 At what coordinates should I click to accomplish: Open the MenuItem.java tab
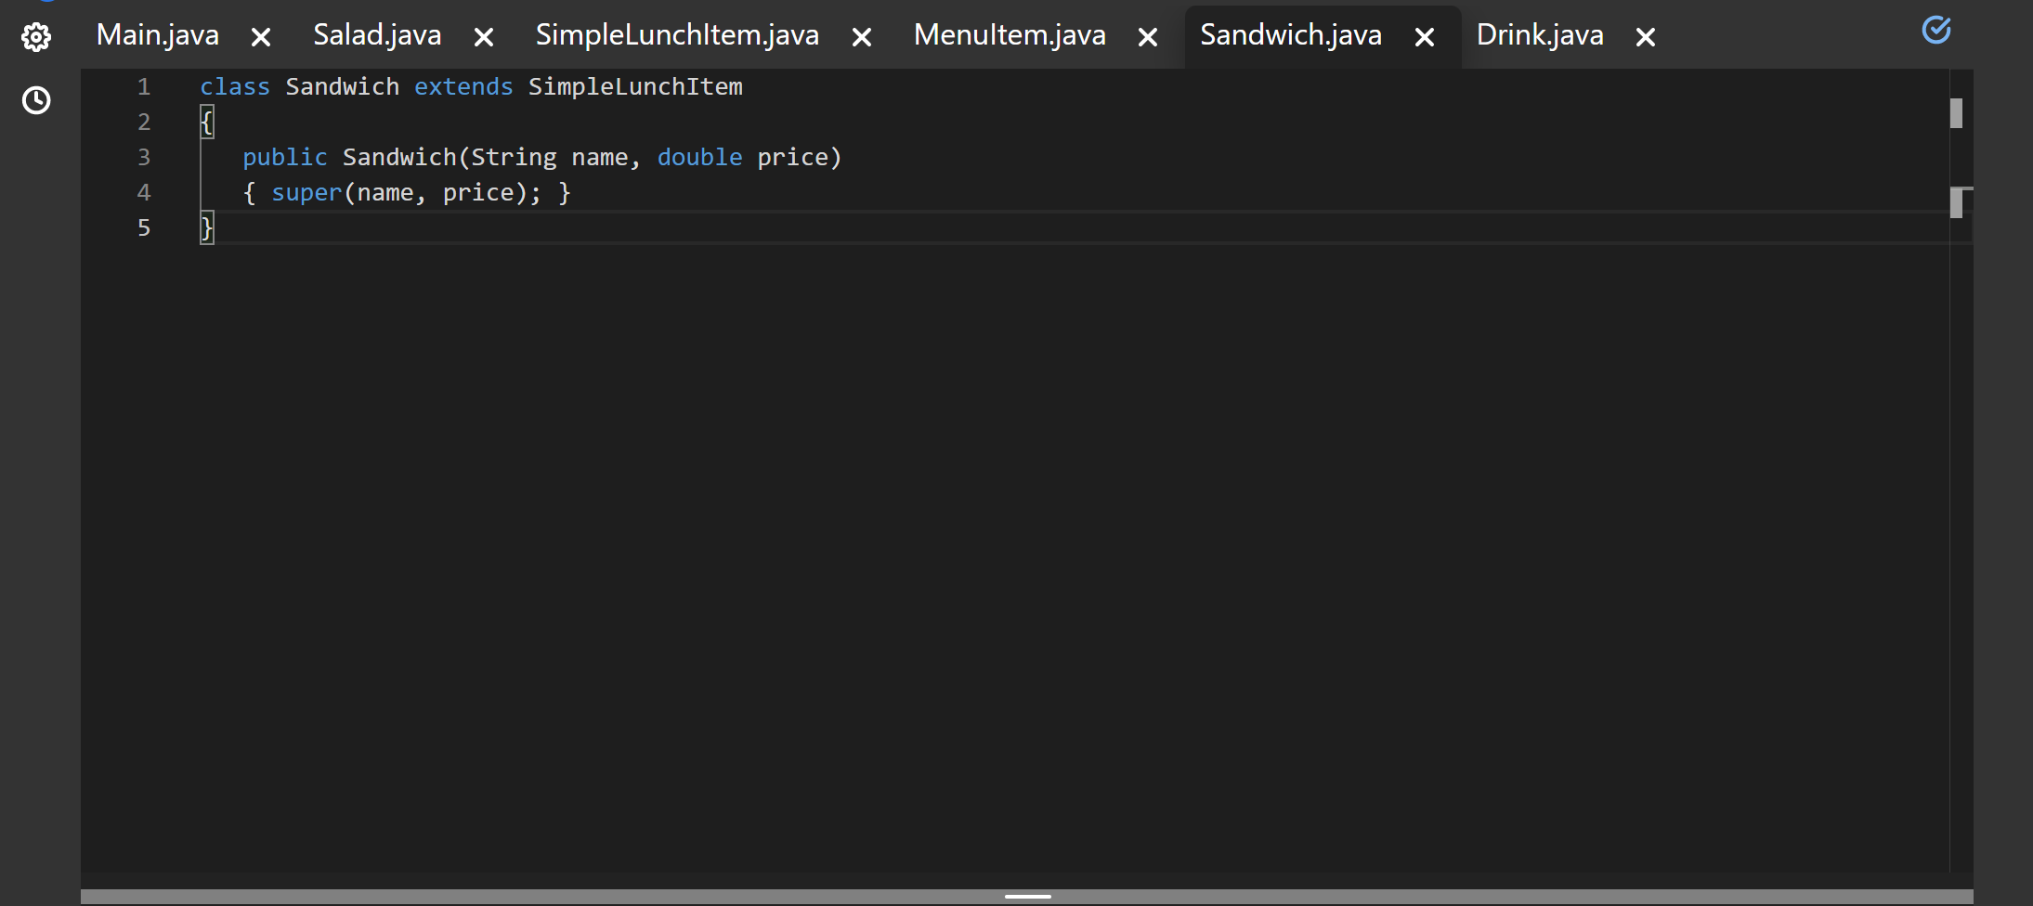pyautogui.click(x=1010, y=35)
